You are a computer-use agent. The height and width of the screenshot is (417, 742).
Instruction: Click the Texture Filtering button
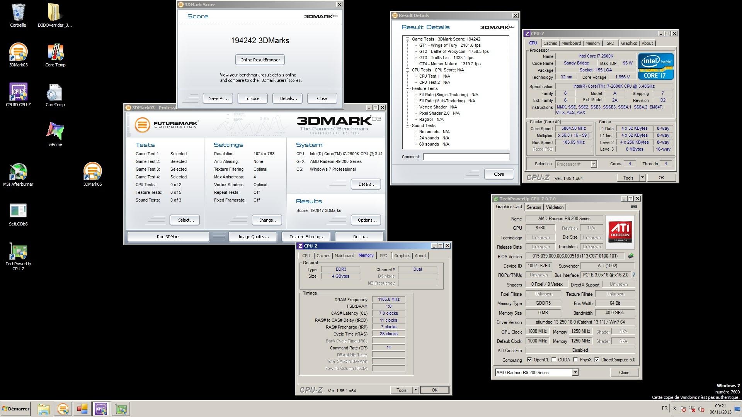(x=307, y=237)
